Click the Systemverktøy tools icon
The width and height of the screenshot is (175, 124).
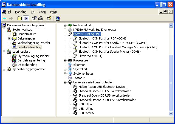tap(9, 30)
